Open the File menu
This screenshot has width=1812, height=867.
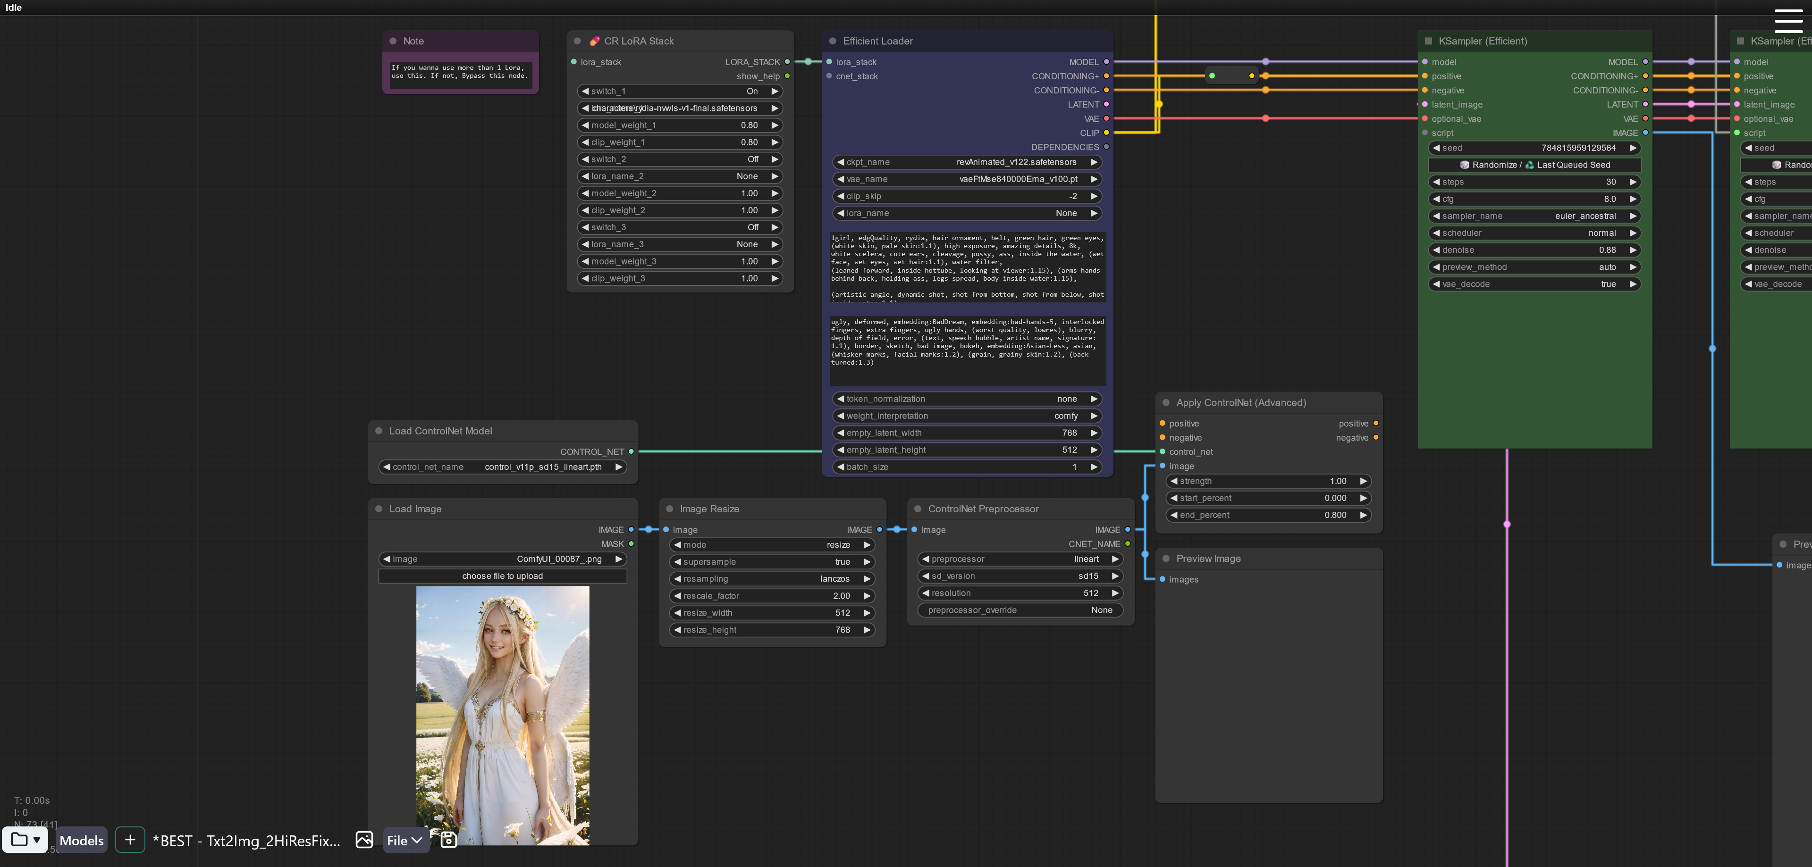tap(405, 840)
